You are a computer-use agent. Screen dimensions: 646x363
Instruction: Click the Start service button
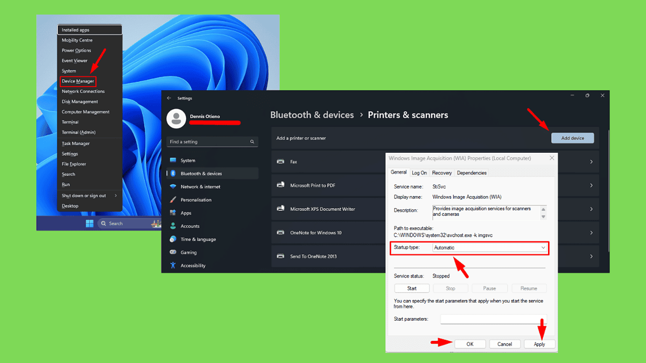tap(412, 288)
